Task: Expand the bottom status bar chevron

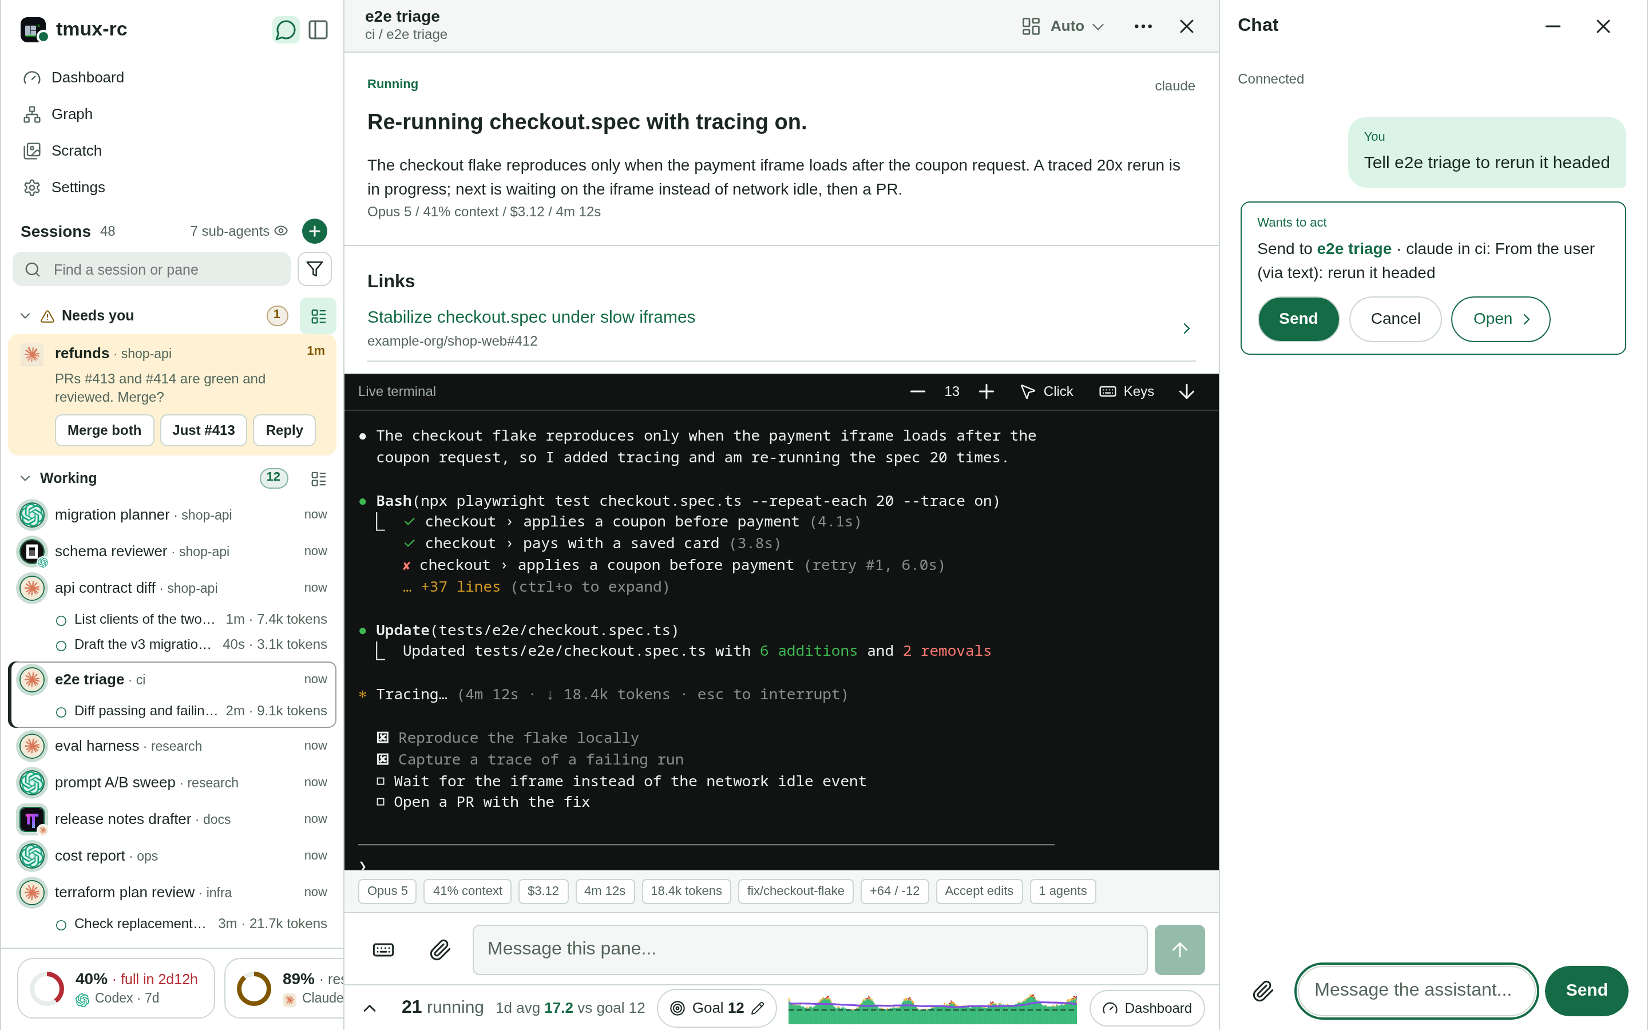Action: click(x=370, y=1008)
